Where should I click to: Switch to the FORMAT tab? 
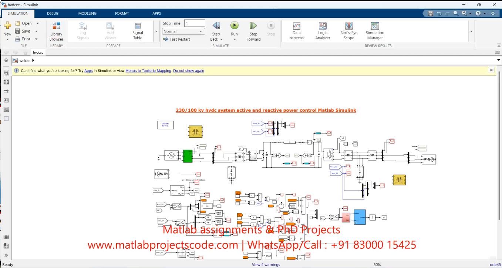pyautogui.click(x=122, y=13)
